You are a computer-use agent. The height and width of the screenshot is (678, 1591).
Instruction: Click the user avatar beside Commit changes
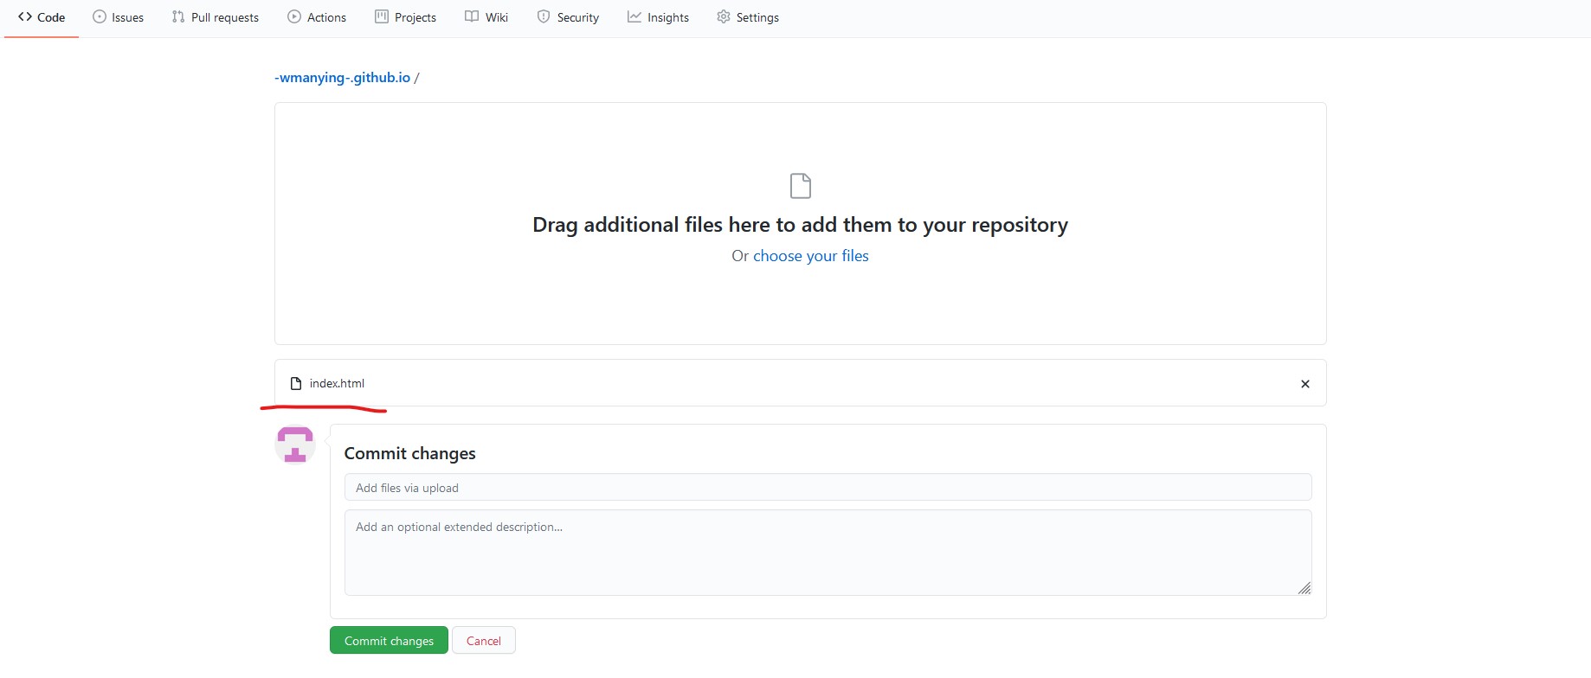(x=295, y=445)
